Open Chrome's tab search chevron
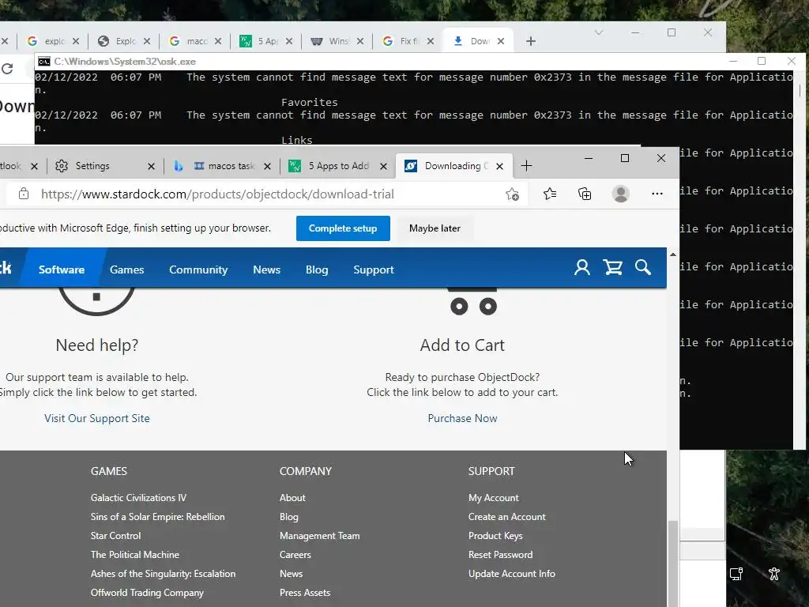Viewport: 809px width, 607px height. tap(599, 32)
